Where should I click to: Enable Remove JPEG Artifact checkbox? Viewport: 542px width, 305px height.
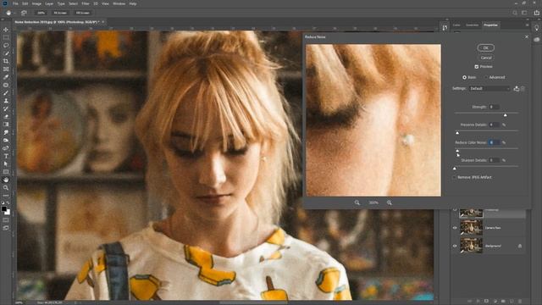[x=454, y=177]
